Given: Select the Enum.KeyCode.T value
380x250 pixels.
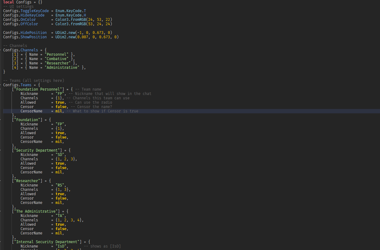Looking at the screenshot, I should tap(71, 11).
